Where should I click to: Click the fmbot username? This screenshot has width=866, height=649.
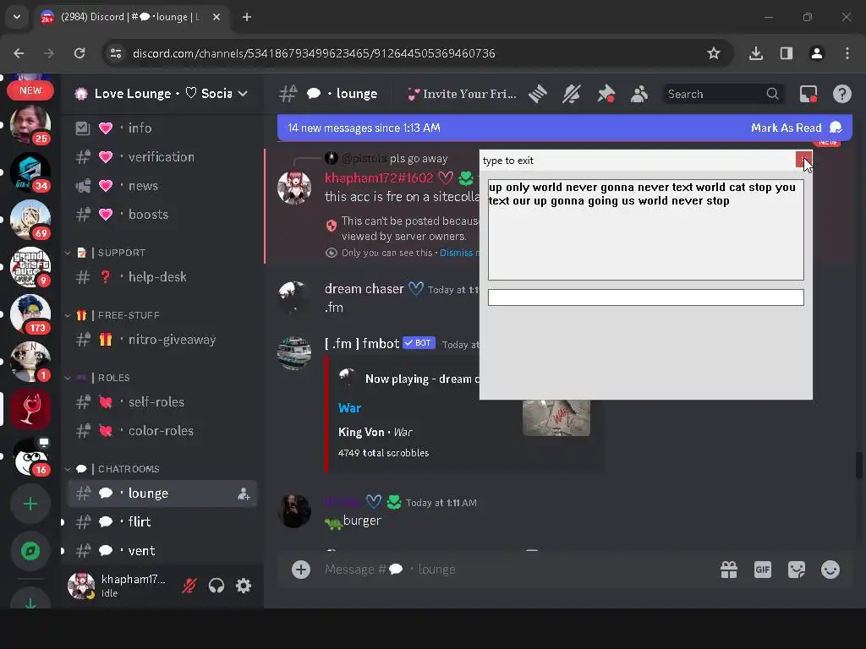tap(362, 344)
